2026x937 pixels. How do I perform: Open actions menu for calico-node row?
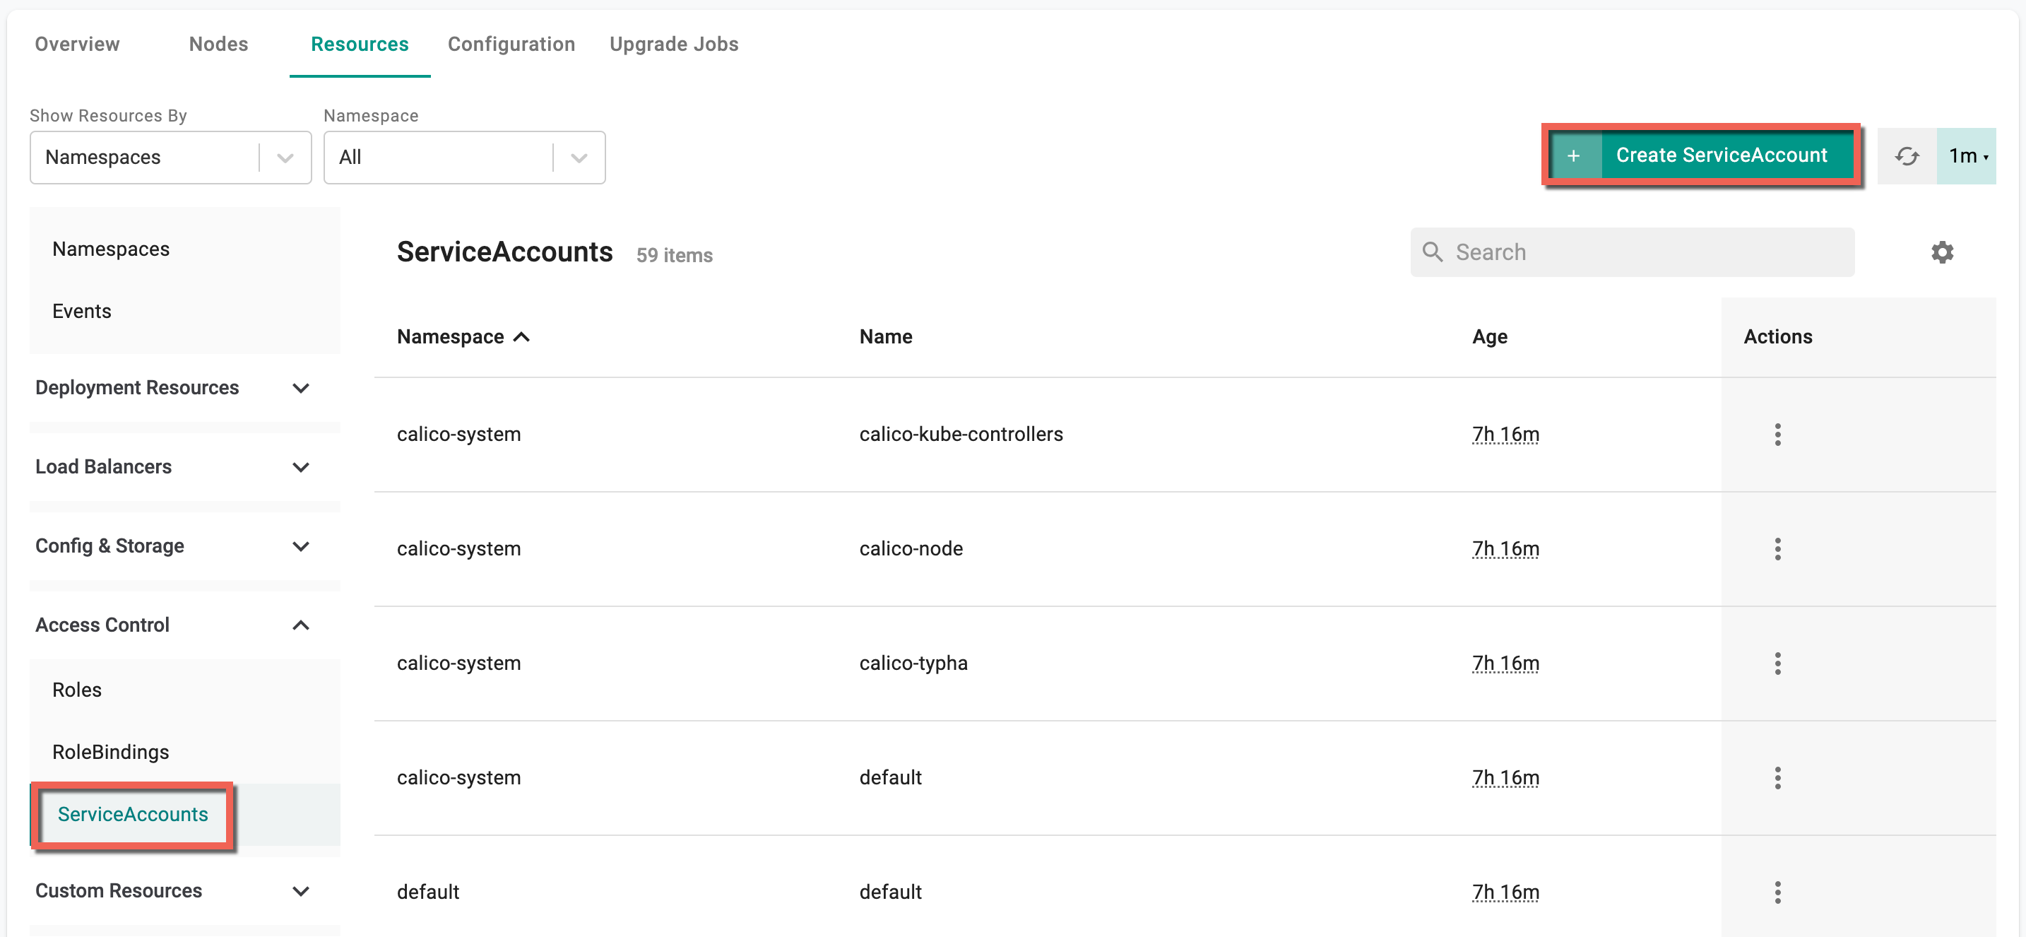[x=1777, y=549]
